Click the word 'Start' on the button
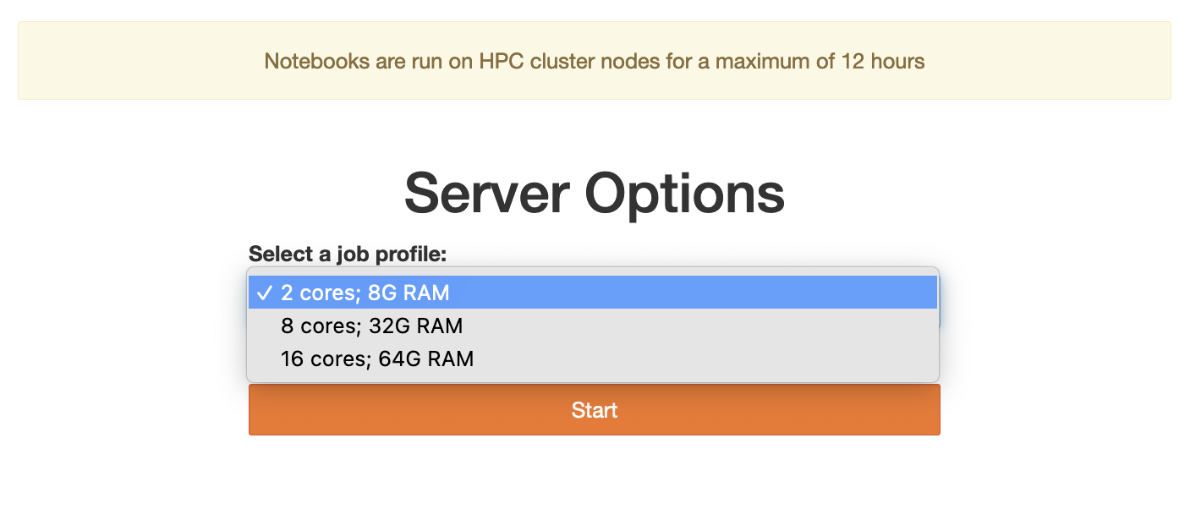1201x531 pixels. click(x=594, y=410)
